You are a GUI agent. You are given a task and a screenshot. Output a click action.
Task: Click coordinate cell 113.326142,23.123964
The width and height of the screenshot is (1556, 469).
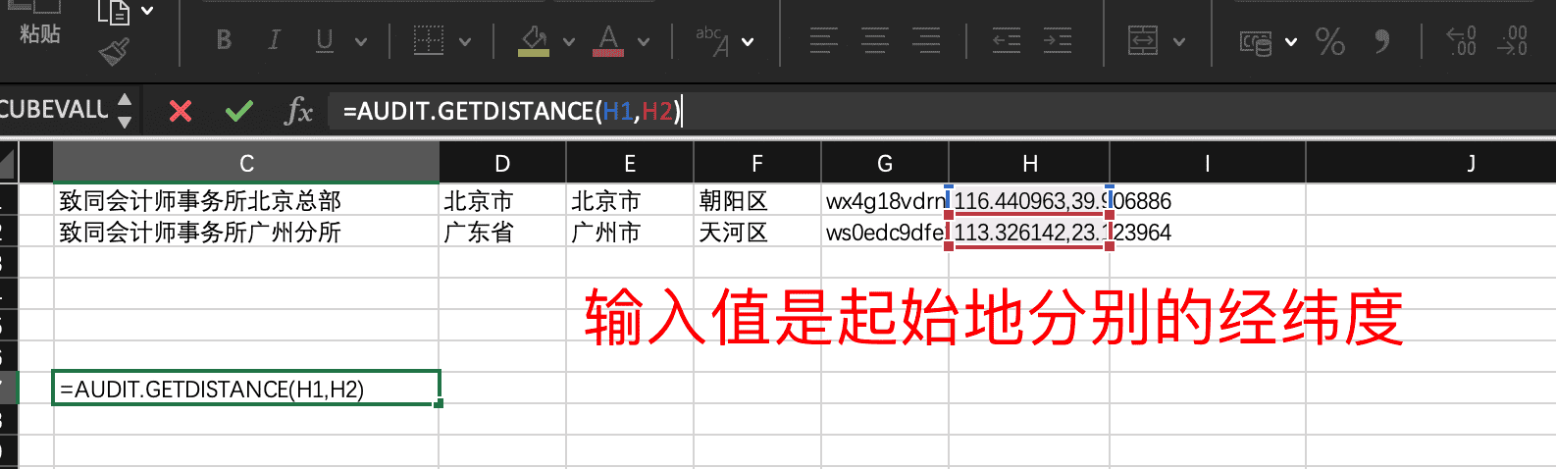point(1029,232)
